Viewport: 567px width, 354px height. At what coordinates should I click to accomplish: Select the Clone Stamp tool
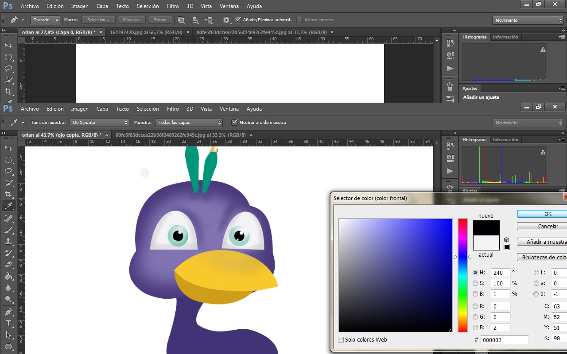(8, 242)
